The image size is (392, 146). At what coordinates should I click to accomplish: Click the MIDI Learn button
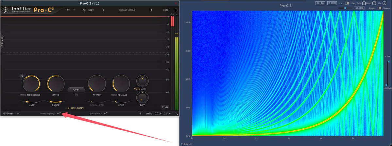(x=9, y=114)
